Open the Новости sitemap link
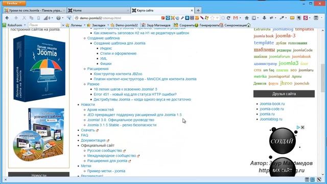327x184 pixels. (x=88, y=104)
